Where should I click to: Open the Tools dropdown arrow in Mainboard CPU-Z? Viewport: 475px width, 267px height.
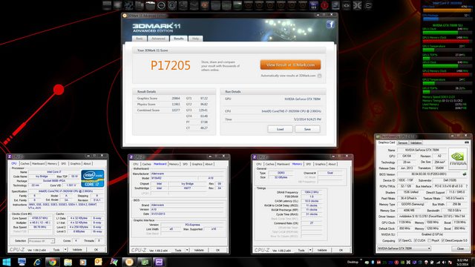[187, 250]
